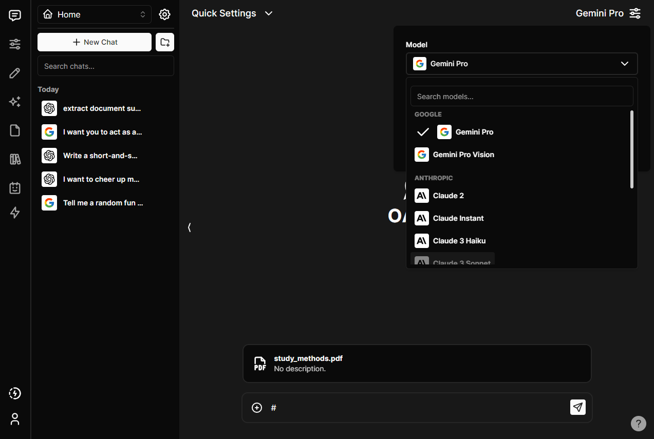Screen dimensions: 654x439
Task: Open the Prompts pencil icon in sidebar
Action: [15, 73]
